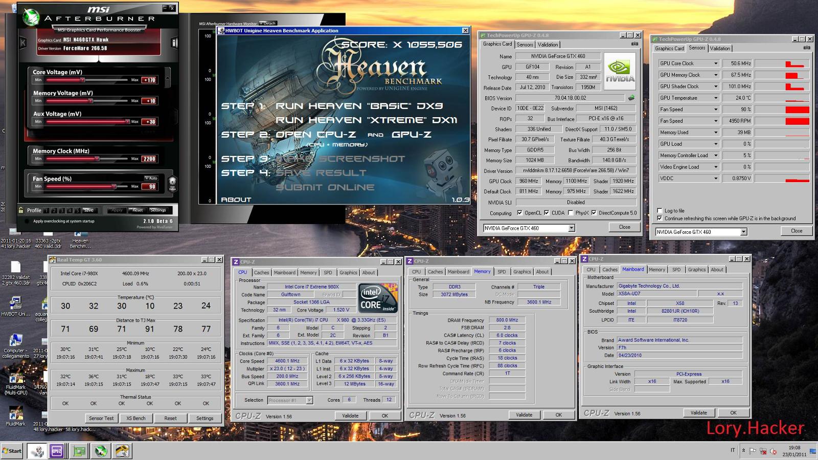The image size is (818, 460).
Task: Toggle the DirectCompute 5.0 checkbox
Action: click(594, 213)
